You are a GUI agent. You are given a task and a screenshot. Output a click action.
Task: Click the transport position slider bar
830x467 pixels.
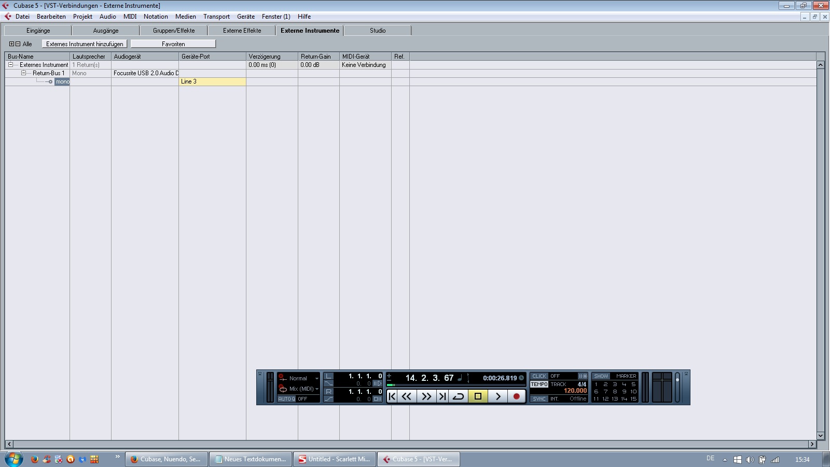[455, 385]
